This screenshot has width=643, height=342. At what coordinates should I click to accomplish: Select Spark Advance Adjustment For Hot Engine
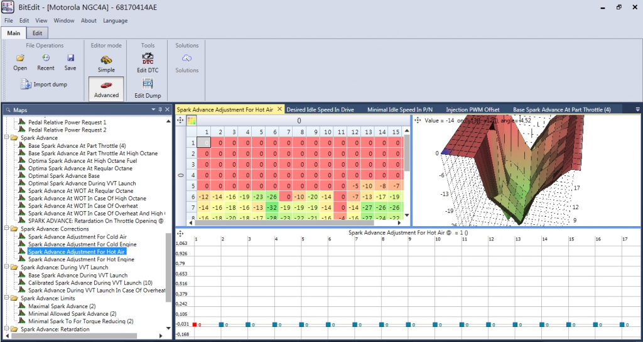tap(81, 259)
